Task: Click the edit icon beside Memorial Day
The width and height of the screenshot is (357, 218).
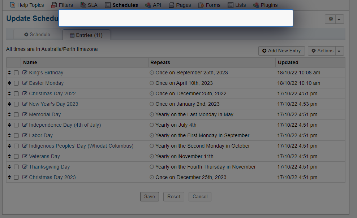Action: 25,114
